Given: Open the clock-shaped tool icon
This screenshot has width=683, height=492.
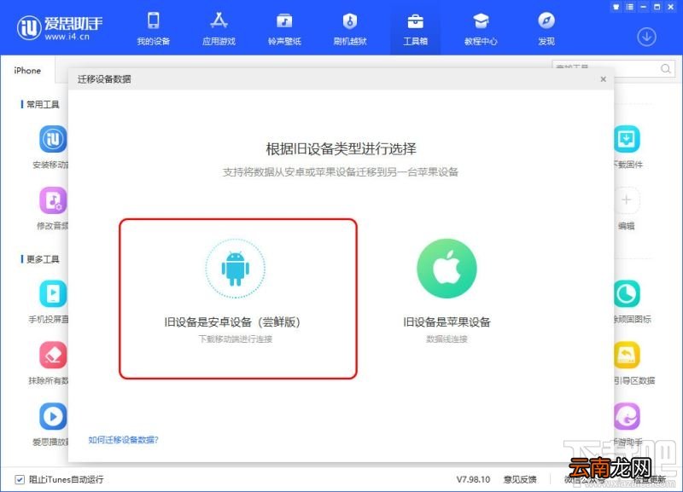Looking at the screenshot, I should 627,293.
